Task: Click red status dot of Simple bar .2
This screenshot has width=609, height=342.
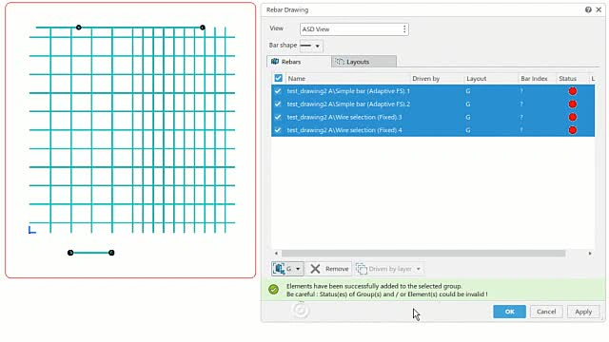Action: (573, 104)
